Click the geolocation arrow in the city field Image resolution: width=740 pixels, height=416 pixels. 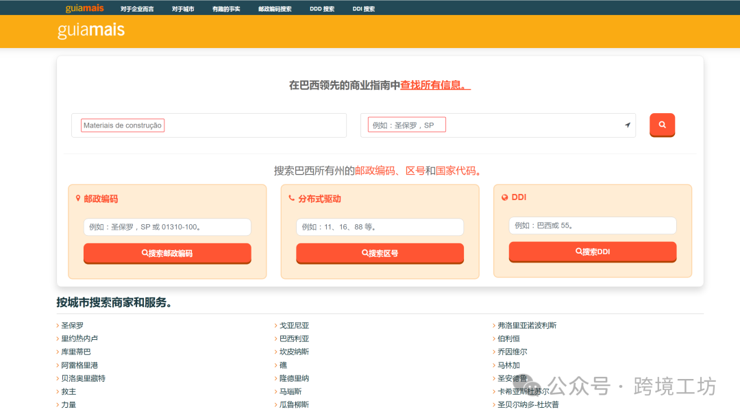click(627, 125)
